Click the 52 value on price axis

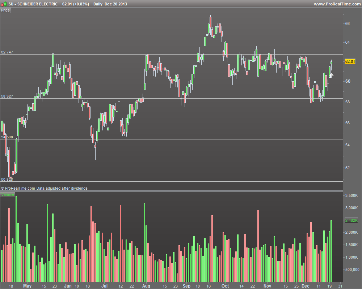pyautogui.click(x=348, y=168)
